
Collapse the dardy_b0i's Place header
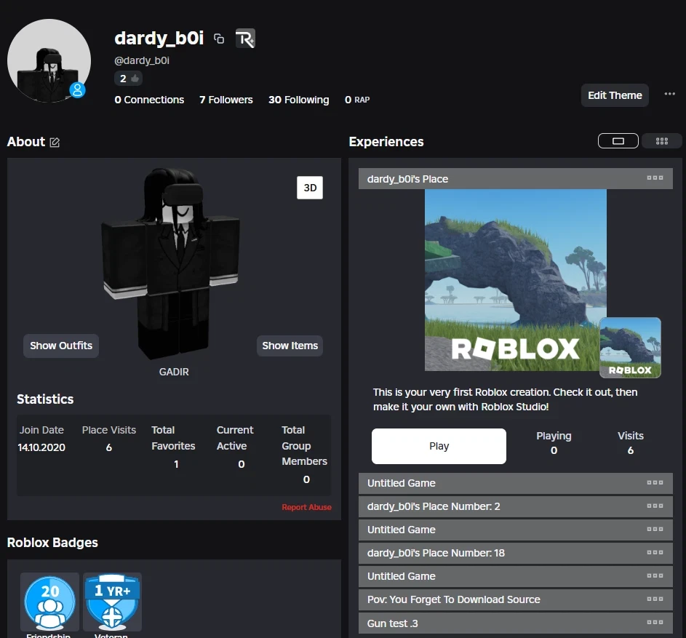(x=515, y=178)
